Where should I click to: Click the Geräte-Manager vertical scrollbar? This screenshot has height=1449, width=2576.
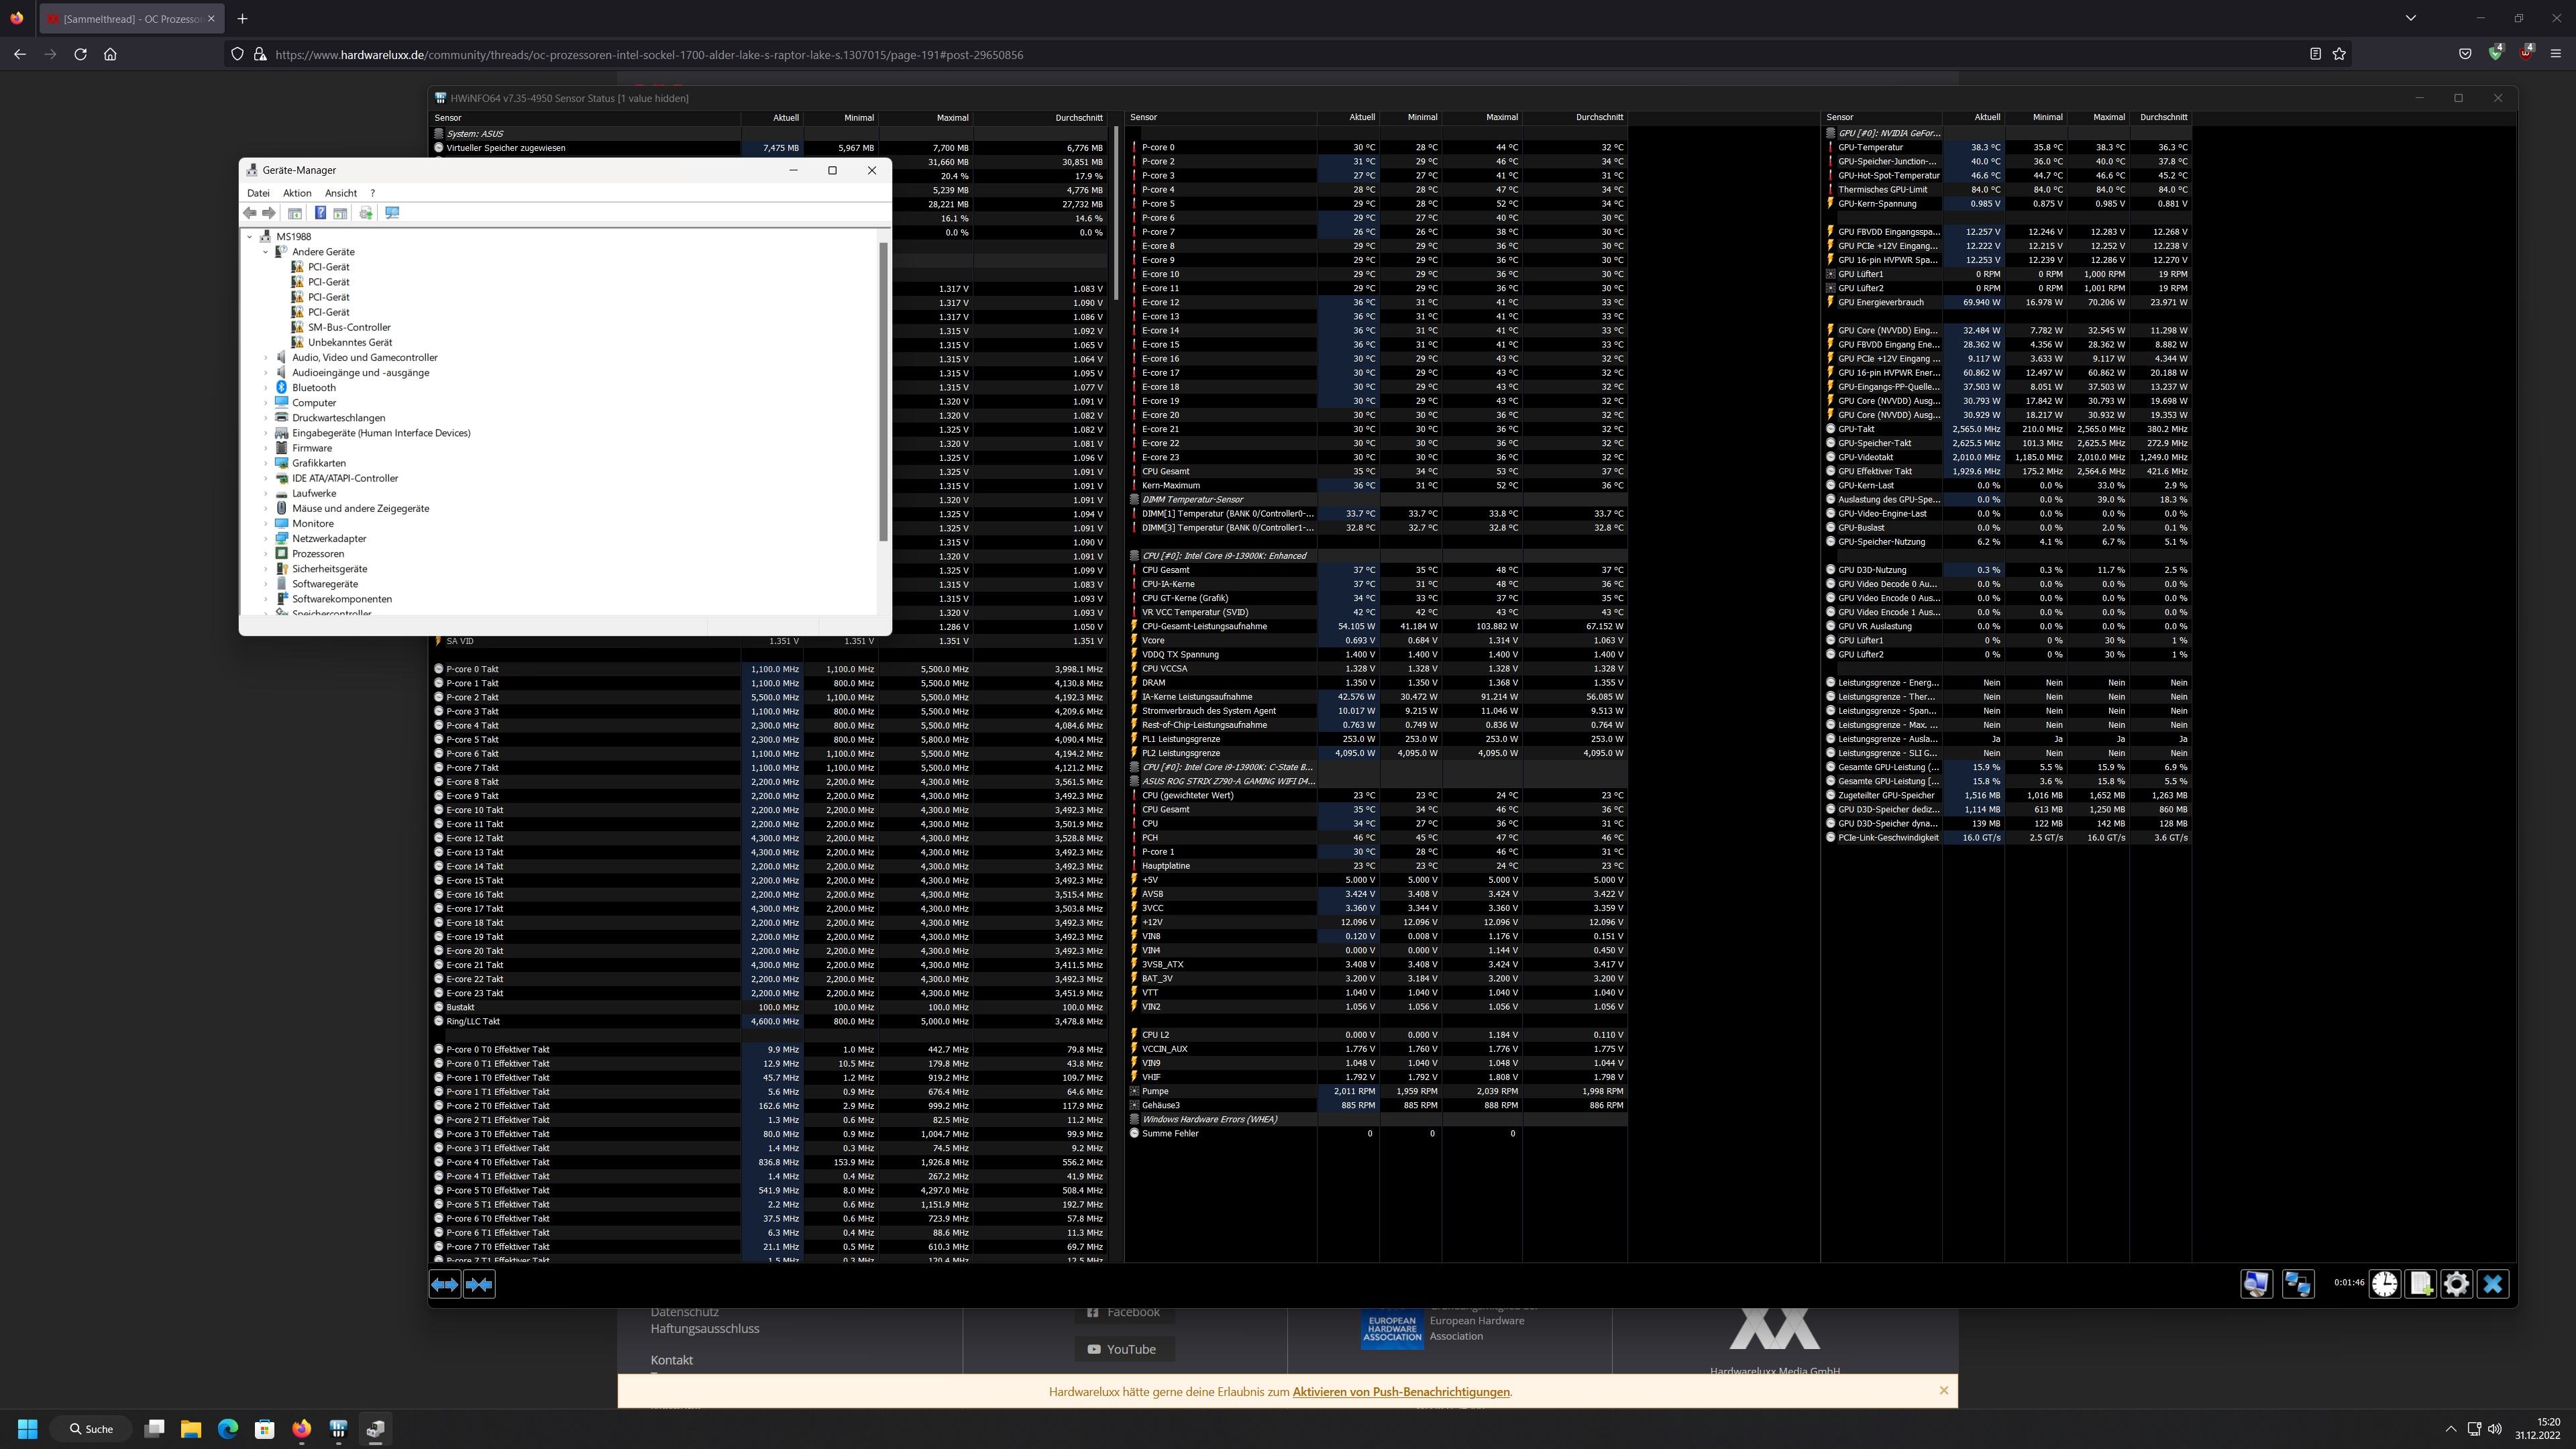pyautogui.click(x=883, y=392)
